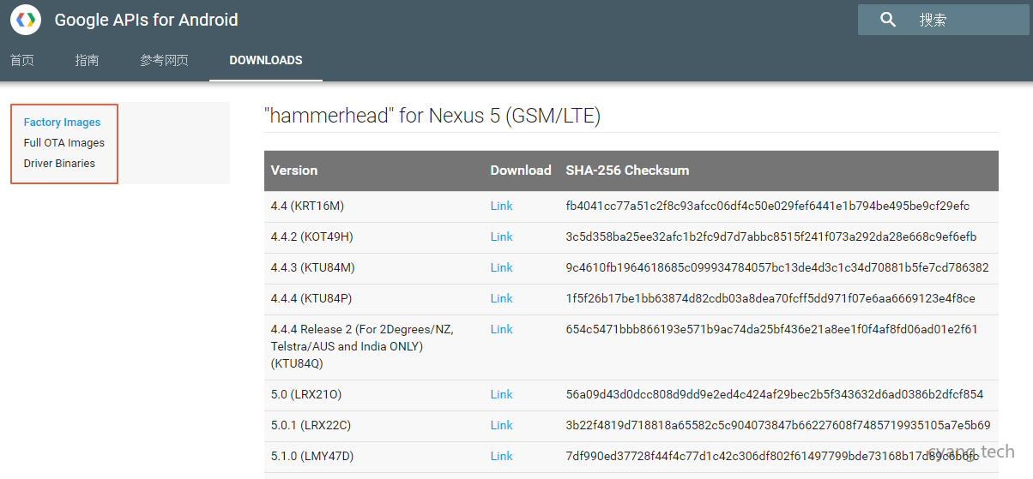The image size is (1033, 479).
Task: Open the 首页 tab
Action: [22, 60]
